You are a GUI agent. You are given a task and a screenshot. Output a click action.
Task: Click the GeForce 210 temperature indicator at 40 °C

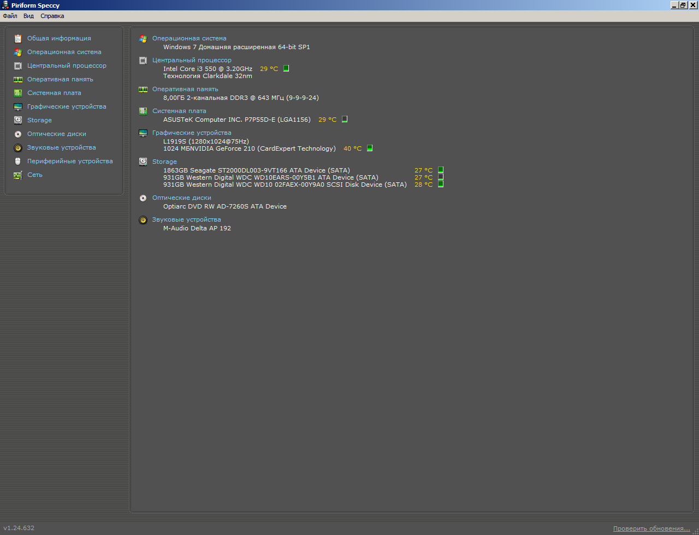click(370, 148)
